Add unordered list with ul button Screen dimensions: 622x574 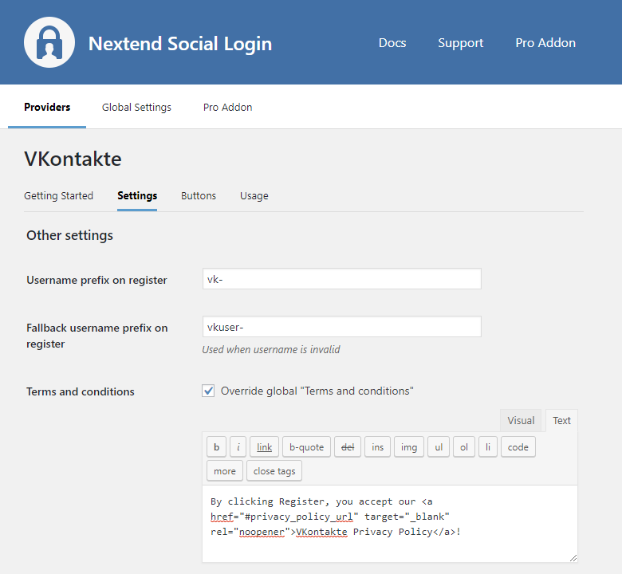[439, 447]
